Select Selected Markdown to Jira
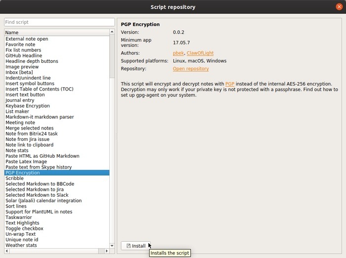Screen dimensions: 346x258 coord(57,189)
